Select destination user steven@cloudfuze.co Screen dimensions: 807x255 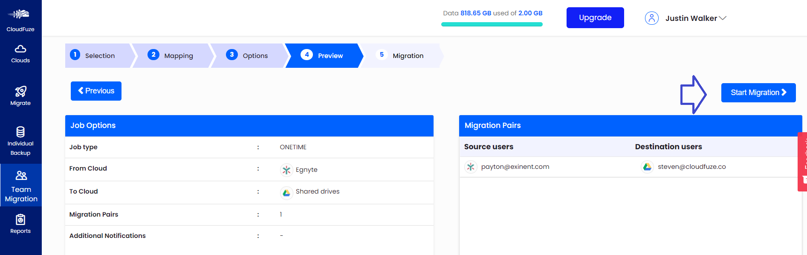click(x=691, y=167)
